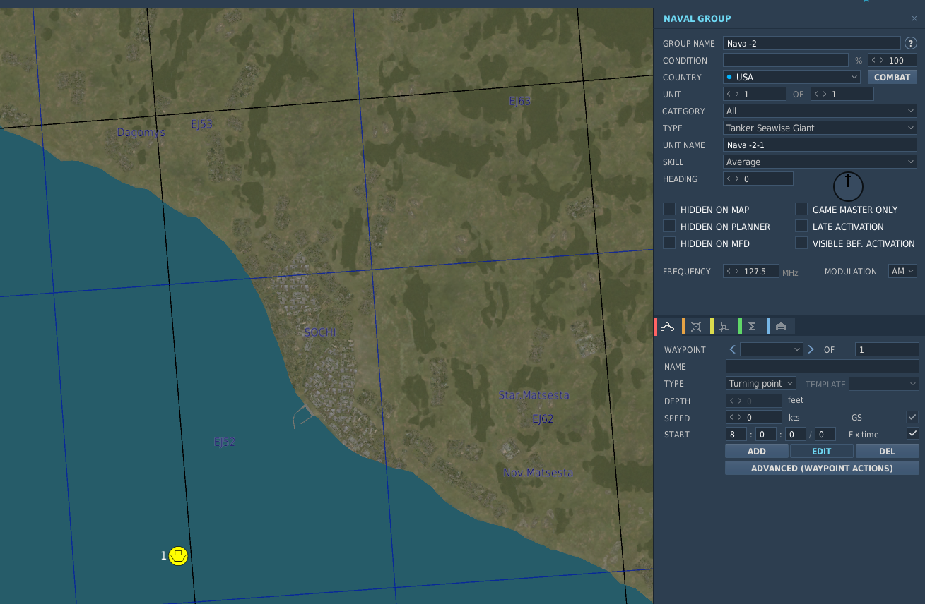Click the Speed stepper field in kts
Viewport: 925px width, 604px height.
tap(754, 417)
